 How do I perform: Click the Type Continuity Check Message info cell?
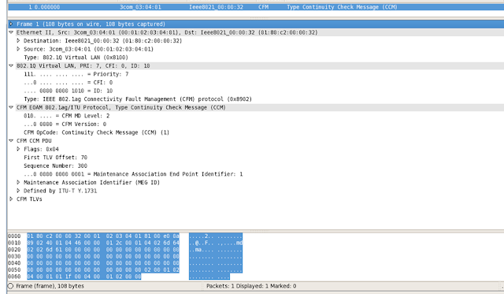[x=342, y=7]
